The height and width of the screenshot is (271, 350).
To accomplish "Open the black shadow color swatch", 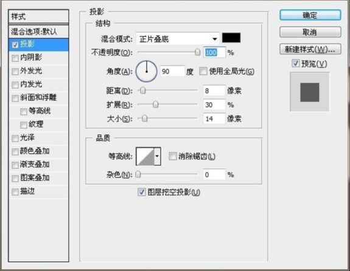I will point(231,38).
